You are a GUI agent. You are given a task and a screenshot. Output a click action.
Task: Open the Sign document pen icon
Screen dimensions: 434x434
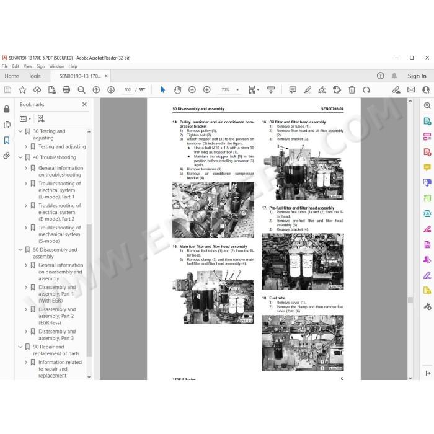coord(322,90)
